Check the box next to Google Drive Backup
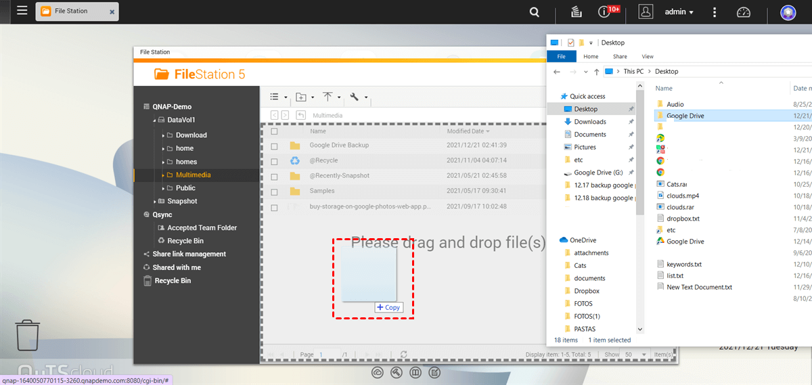 274,145
